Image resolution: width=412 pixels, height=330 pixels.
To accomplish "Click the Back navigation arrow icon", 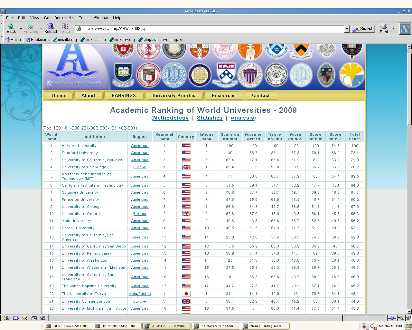I will pyautogui.click(x=11, y=26).
